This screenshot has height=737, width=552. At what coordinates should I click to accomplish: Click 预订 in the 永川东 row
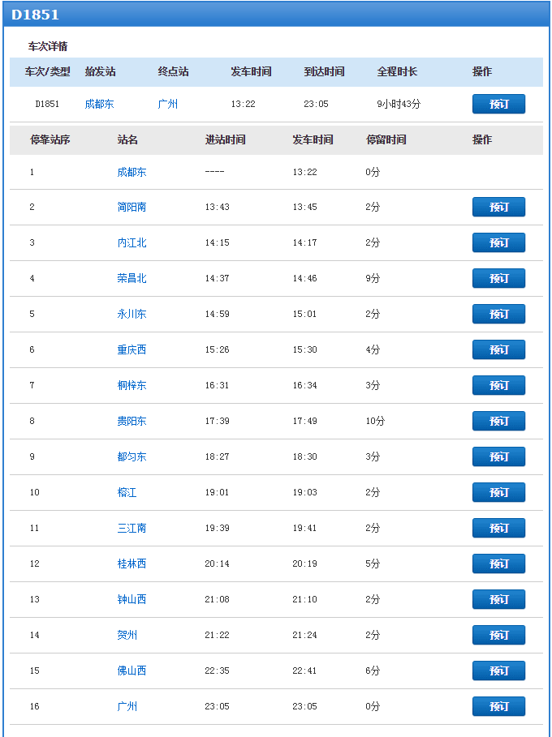[498, 314]
